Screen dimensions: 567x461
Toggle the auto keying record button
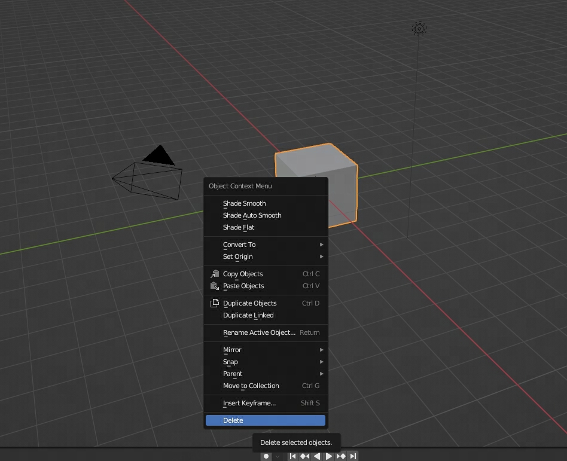pyautogui.click(x=267, y=456)
